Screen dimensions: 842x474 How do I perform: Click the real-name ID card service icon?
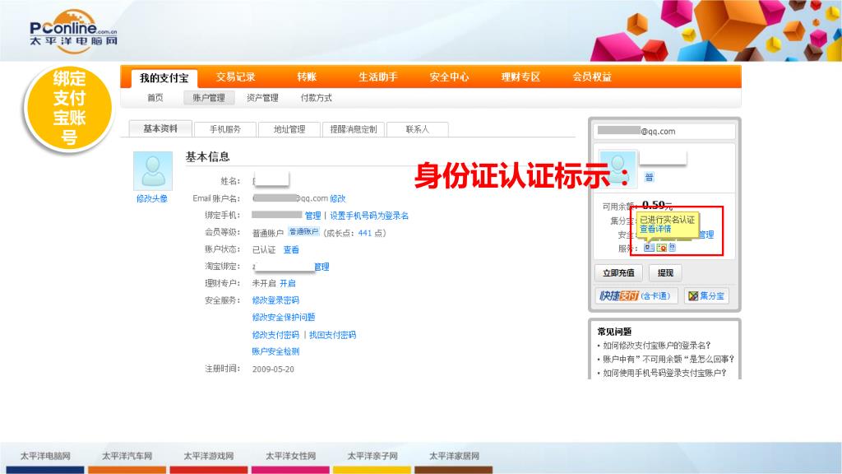pyautogui.click(x=649, y=248)
